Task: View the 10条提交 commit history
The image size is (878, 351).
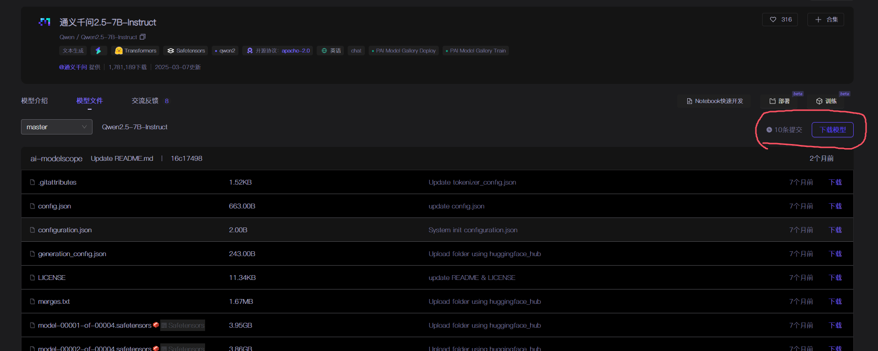Action: coord(785,130)
